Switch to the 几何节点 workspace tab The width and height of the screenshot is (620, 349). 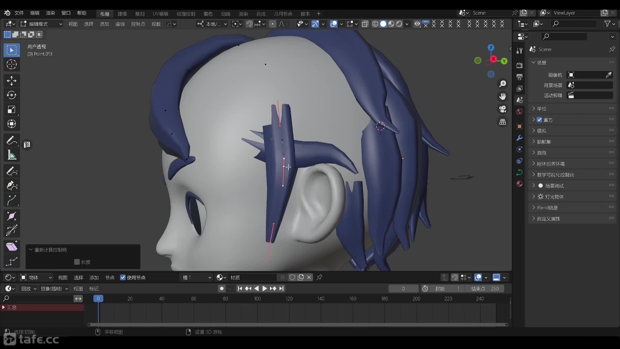[x=283, y=14]
